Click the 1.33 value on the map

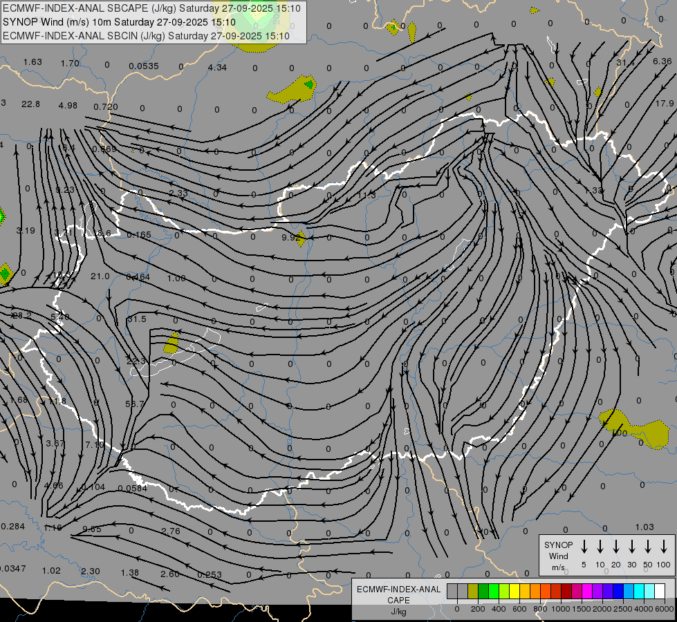pyautogui.click(x=593, y=190)
